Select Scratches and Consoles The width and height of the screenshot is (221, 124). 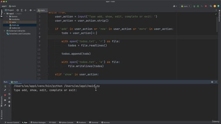tap(18, 34)
